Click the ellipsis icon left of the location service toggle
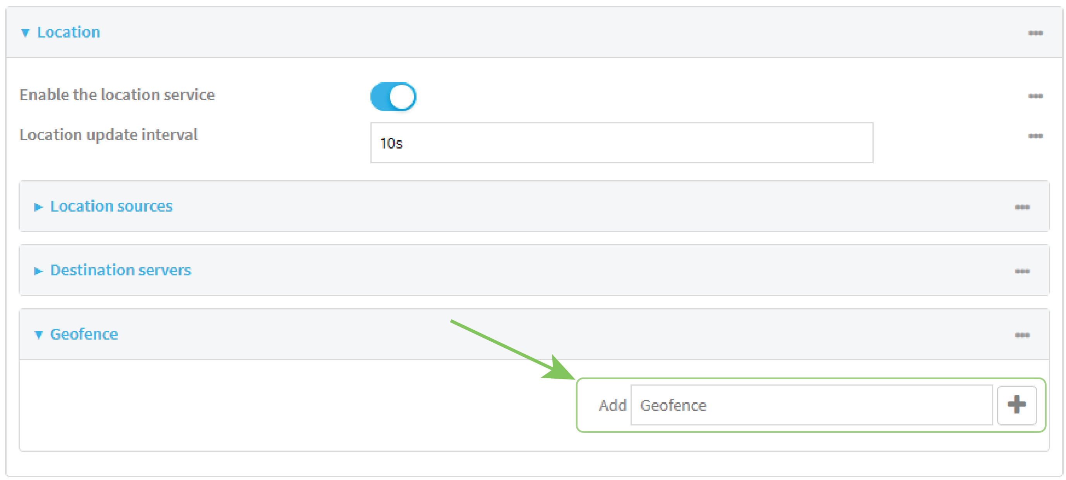Image resolution: width=1066 pixels, height=480 pixels. (x=272, y=96)
